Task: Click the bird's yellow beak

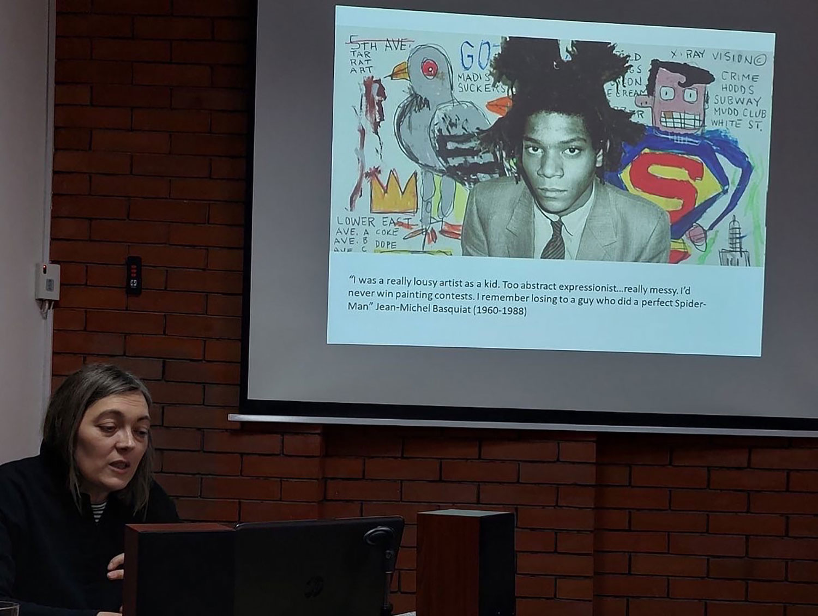Action: pyautogui.click(x=400, y=70)
